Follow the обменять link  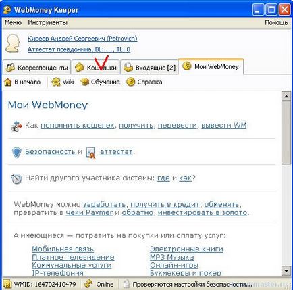click(x=221, y=204)
